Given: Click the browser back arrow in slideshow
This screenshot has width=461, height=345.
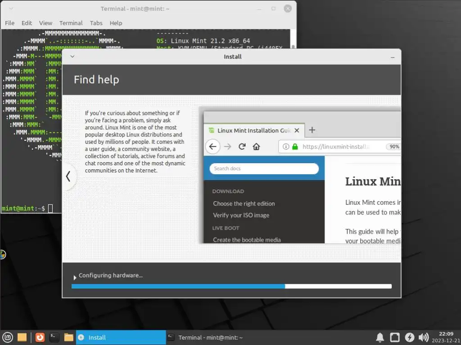Looking at the screenshot, I should tap(212, 146).
